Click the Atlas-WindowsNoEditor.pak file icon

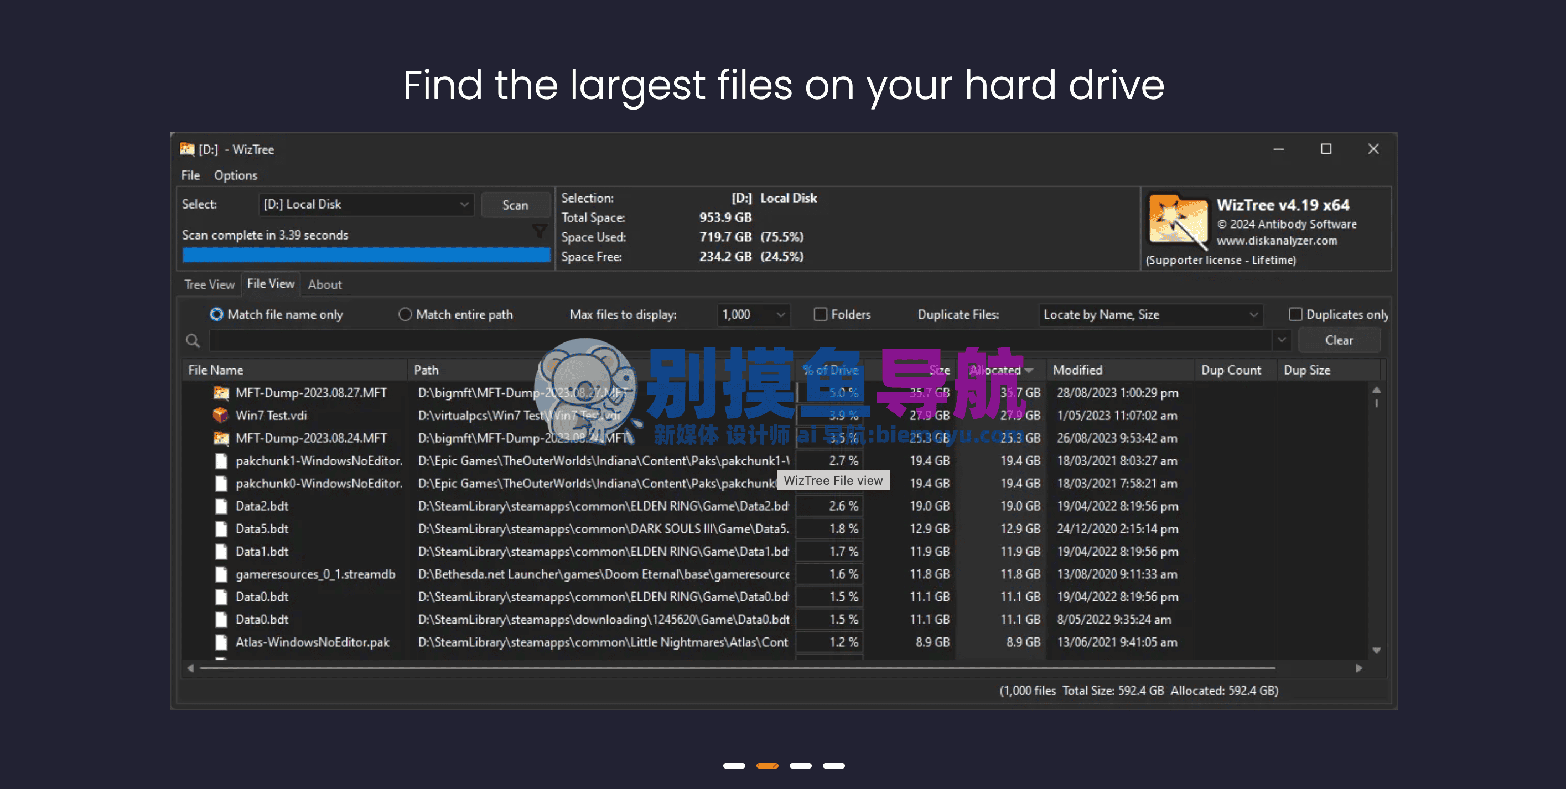pos(221,642)
